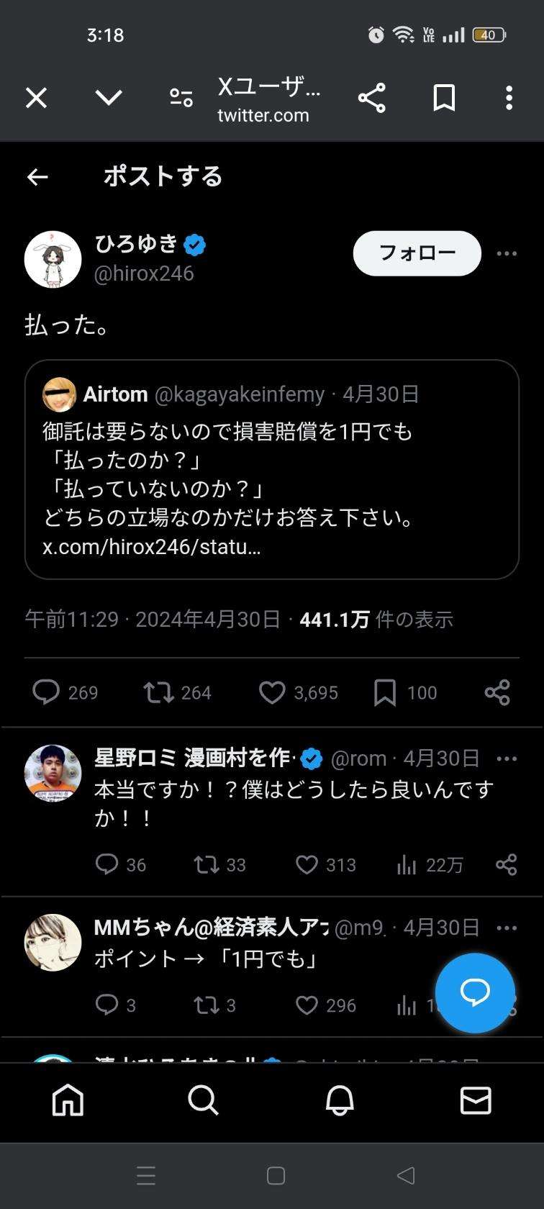Bookmark this page in the browser toolbar
The height and width of the screenshot is (1209, 544).
point(444,98)
